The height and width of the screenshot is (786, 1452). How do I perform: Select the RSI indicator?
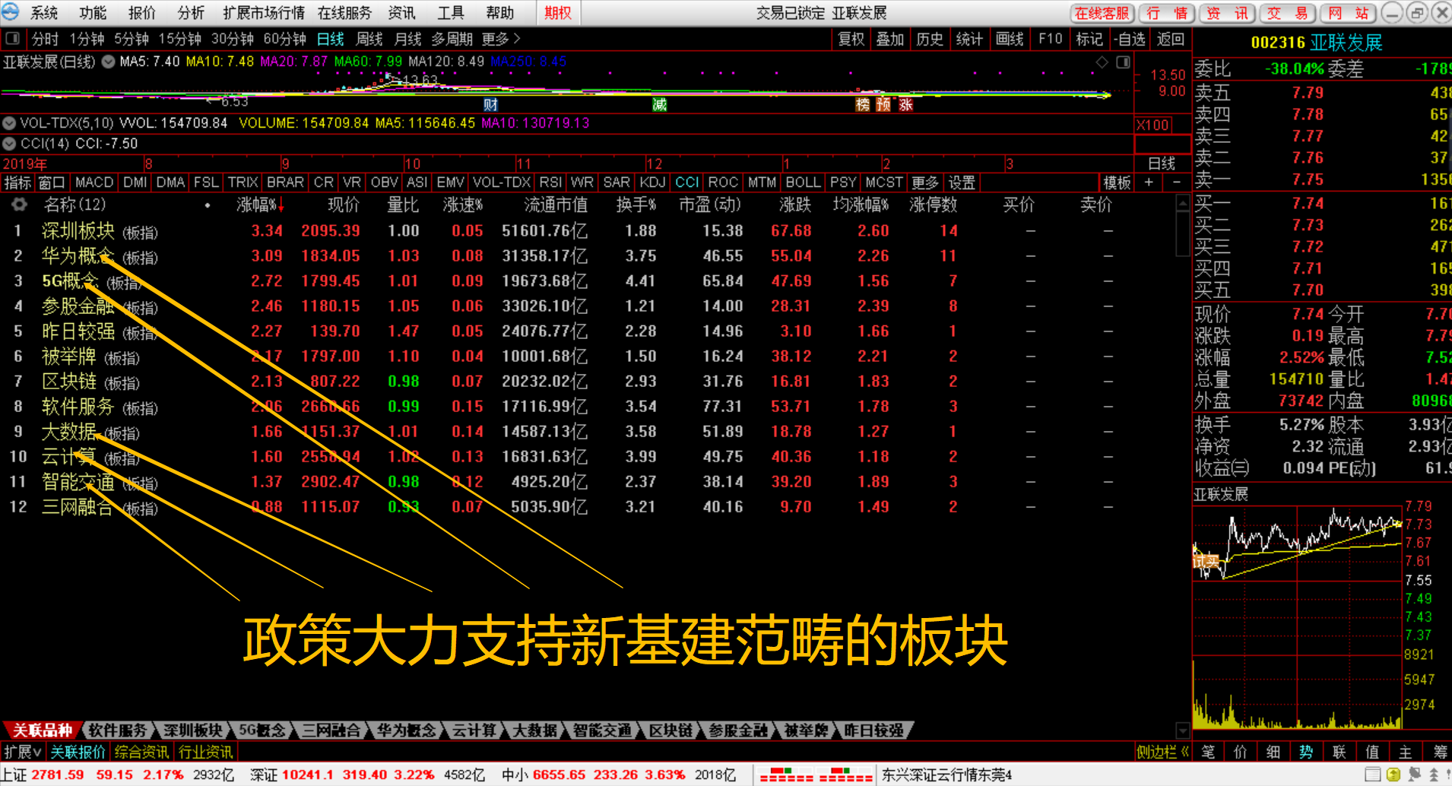550,182
